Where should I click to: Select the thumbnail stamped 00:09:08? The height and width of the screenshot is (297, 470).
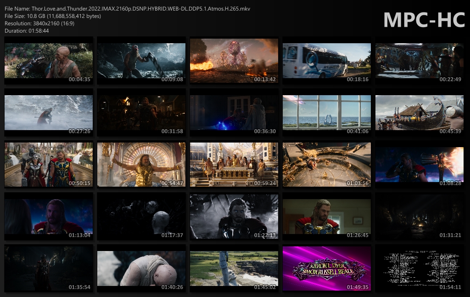(x=141, y=60)
